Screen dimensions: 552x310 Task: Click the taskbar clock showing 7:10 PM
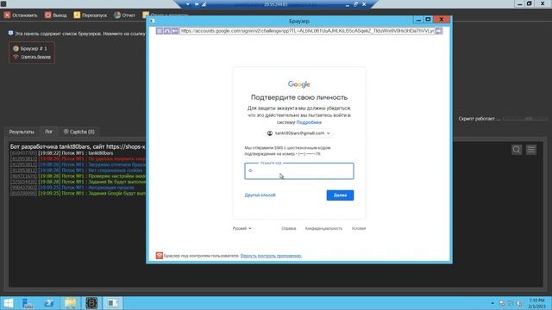coord(536,303)
